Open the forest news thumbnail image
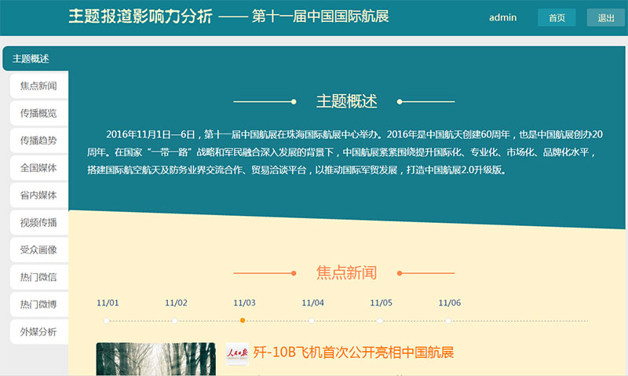This screenshot has width=628, height=376. tap(155, 360)
